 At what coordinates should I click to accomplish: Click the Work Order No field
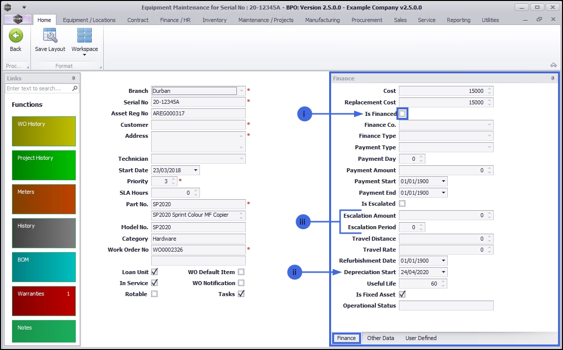198,249
